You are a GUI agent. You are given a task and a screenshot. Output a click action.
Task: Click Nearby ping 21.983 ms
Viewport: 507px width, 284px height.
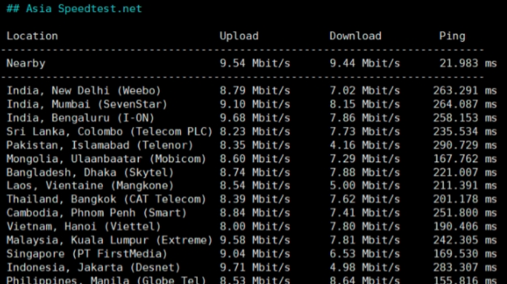point(468,63)
